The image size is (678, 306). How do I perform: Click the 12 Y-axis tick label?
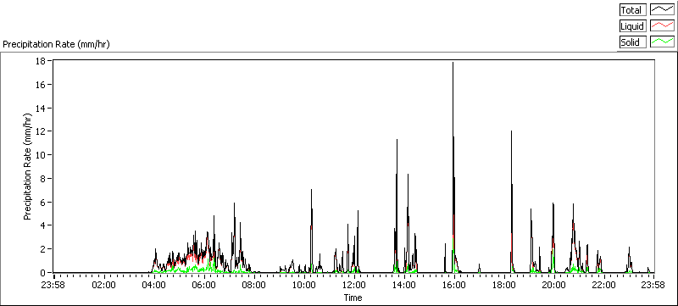(41, 131)
